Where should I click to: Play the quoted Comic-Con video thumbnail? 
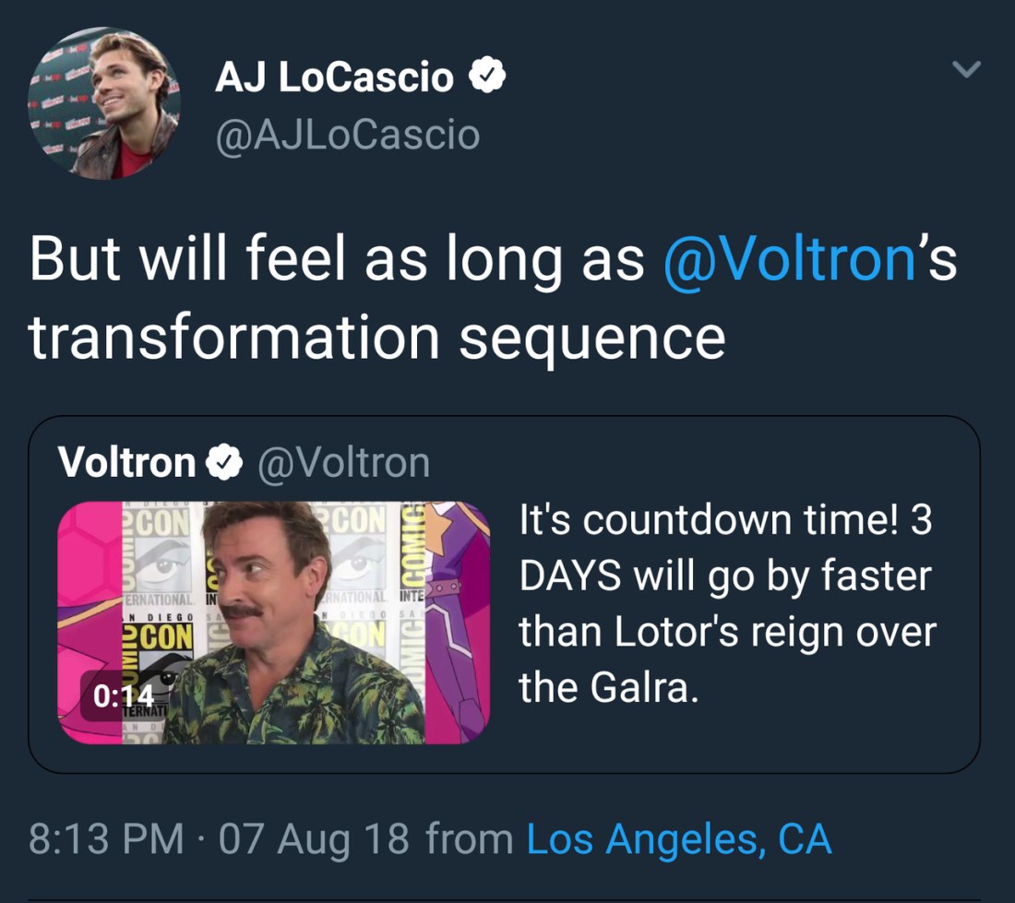[273, 623]
